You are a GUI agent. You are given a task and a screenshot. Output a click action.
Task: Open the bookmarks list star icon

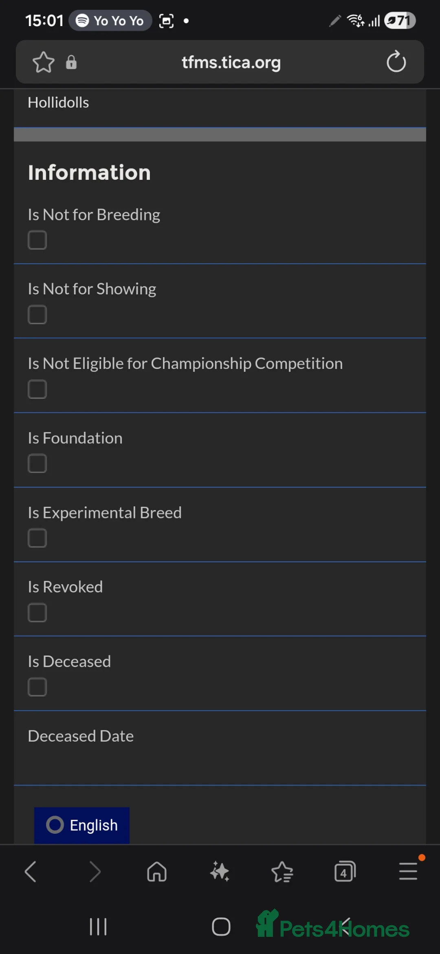click(x=282, y=872)
